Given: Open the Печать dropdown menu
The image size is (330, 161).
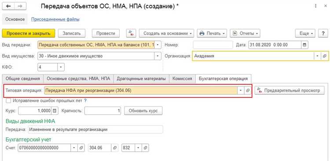Looking at the screenshot, I should coord(212,33).
